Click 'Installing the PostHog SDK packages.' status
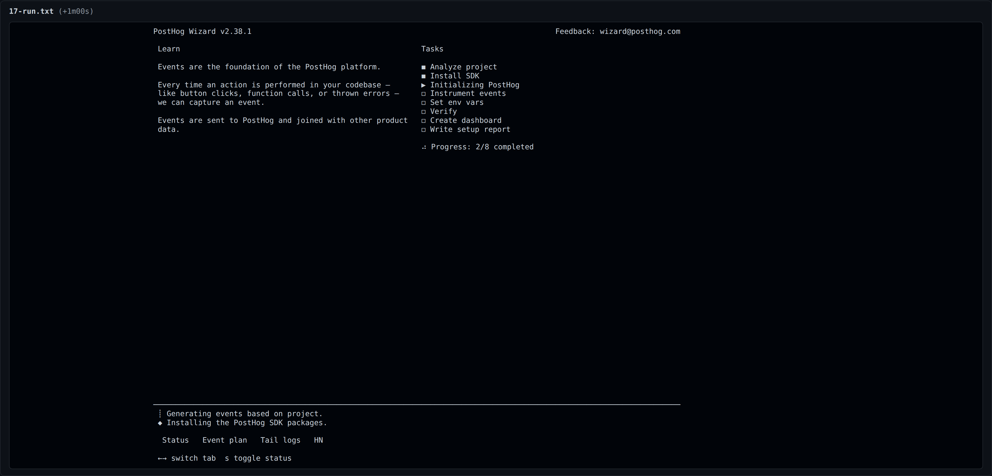Image resolution: width=992 pixels, height=476 pixels. [x=247, y=423]
